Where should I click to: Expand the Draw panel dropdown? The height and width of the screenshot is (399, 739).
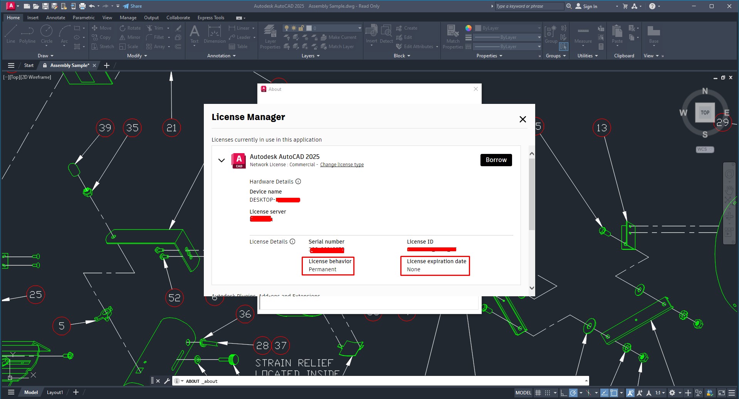[45, 56]
